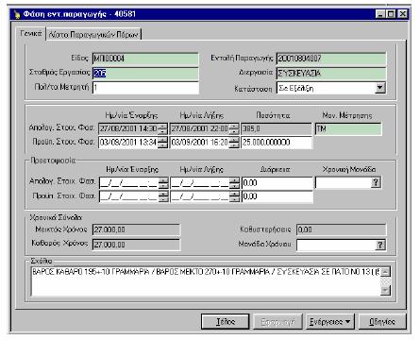Click the actual quantity field 385,0

coord(277,128)
